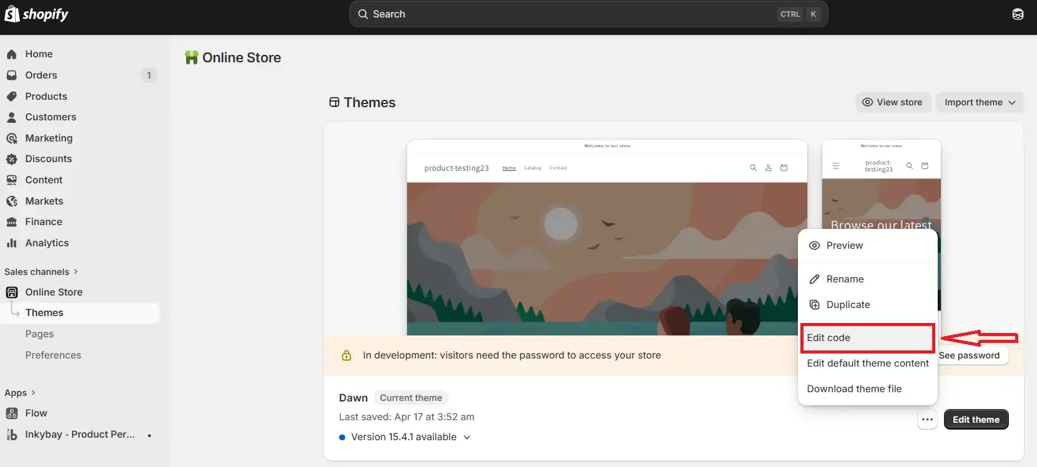Expand the Sales channels section
1037x467 pixels.
[41, 272]
